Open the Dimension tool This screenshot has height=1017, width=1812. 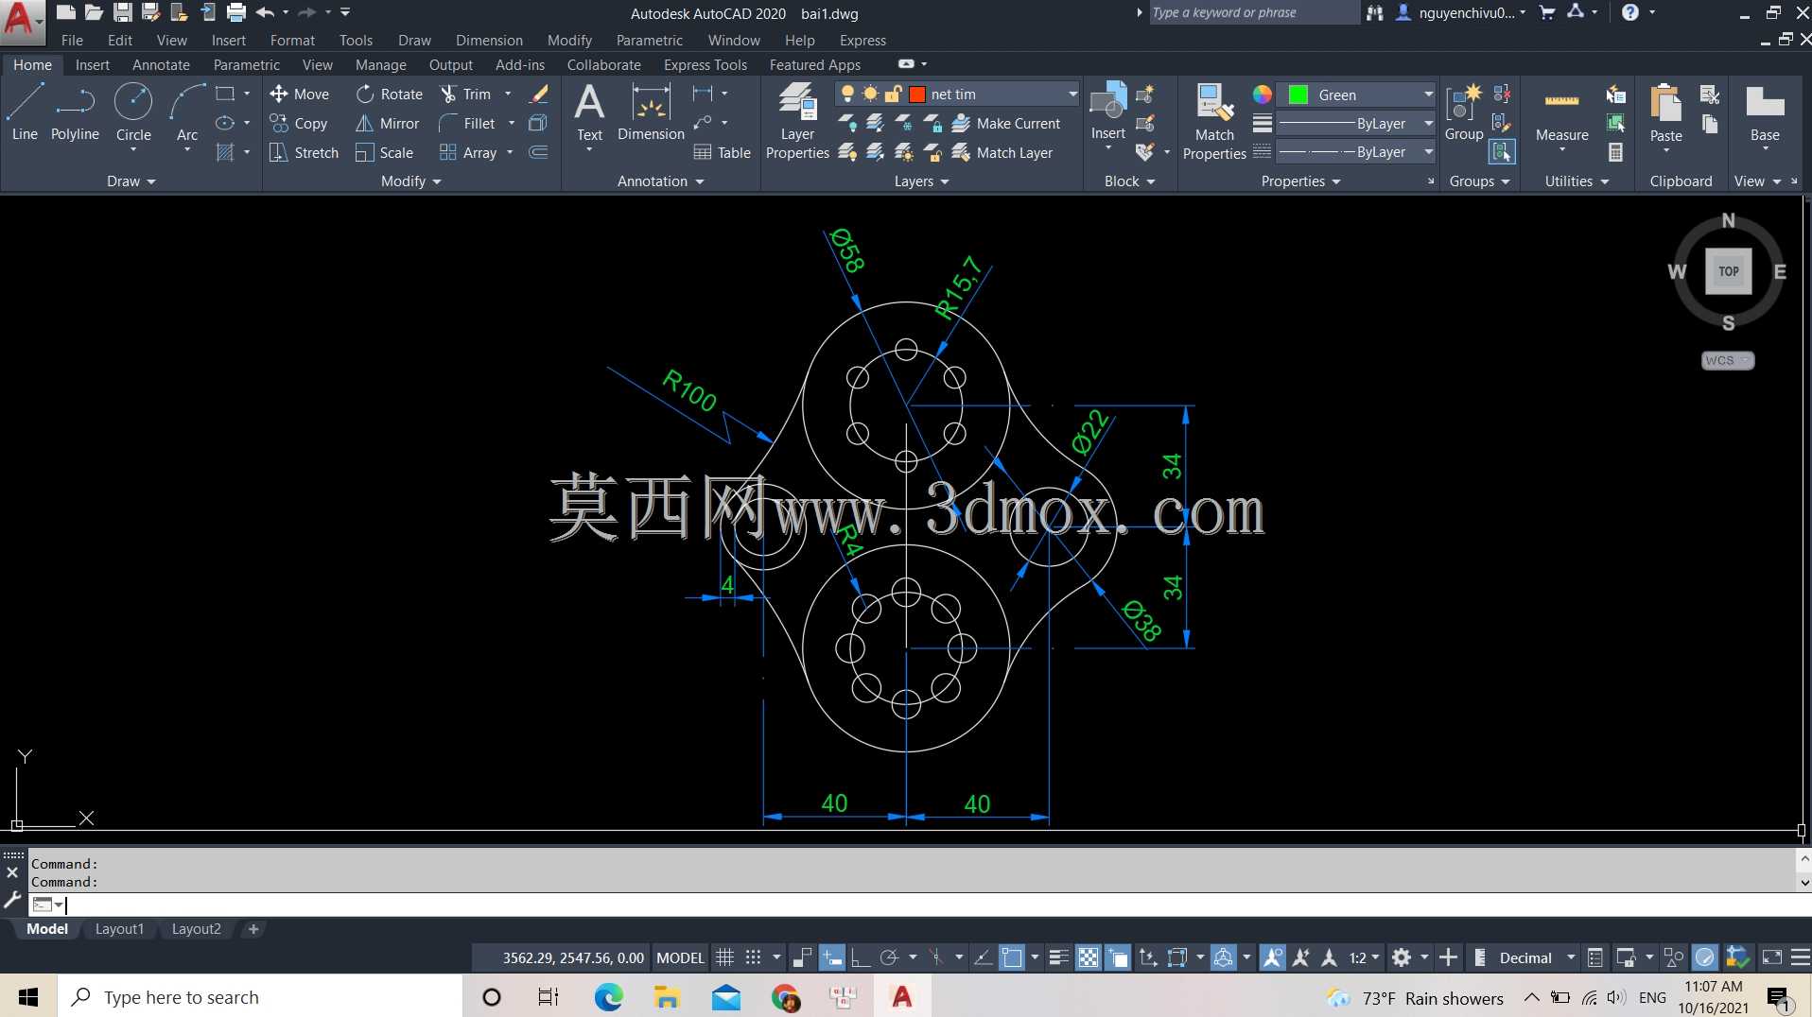(x=651, y=112)
